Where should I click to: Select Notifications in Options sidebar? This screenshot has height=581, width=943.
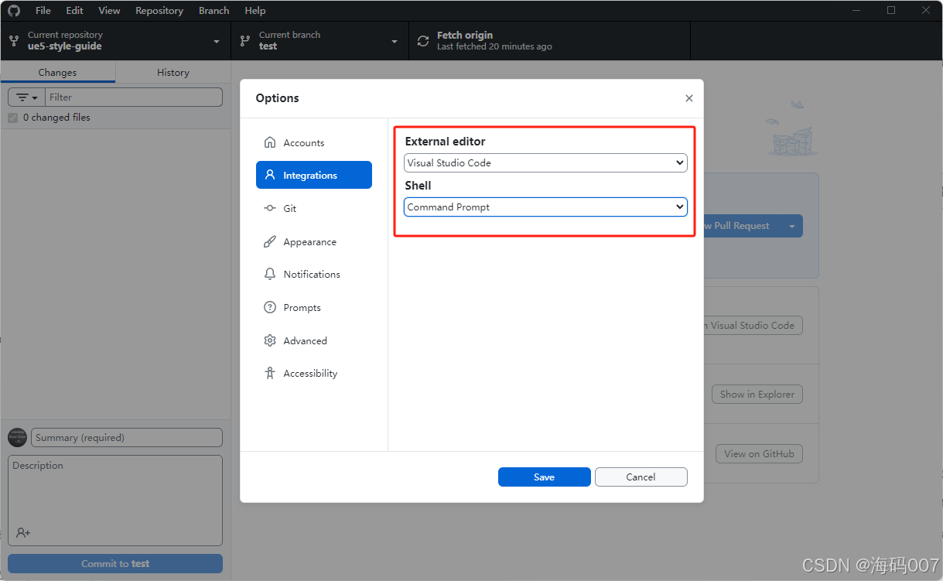(314, 274)
